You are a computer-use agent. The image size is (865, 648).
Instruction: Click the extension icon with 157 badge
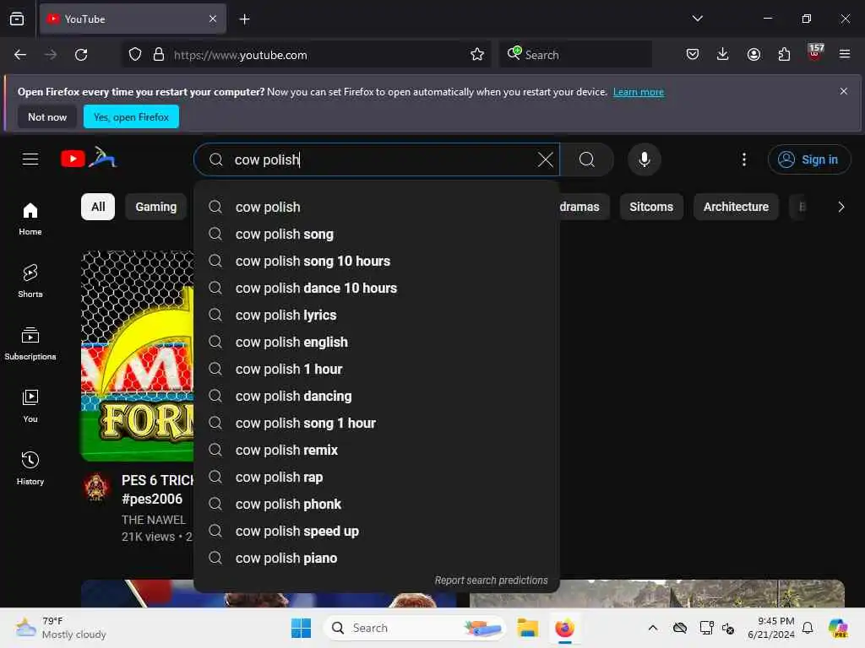[x=815, y=52]
